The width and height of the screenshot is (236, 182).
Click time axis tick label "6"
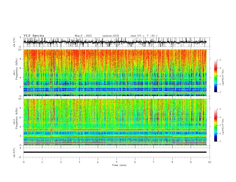point(135,162)
